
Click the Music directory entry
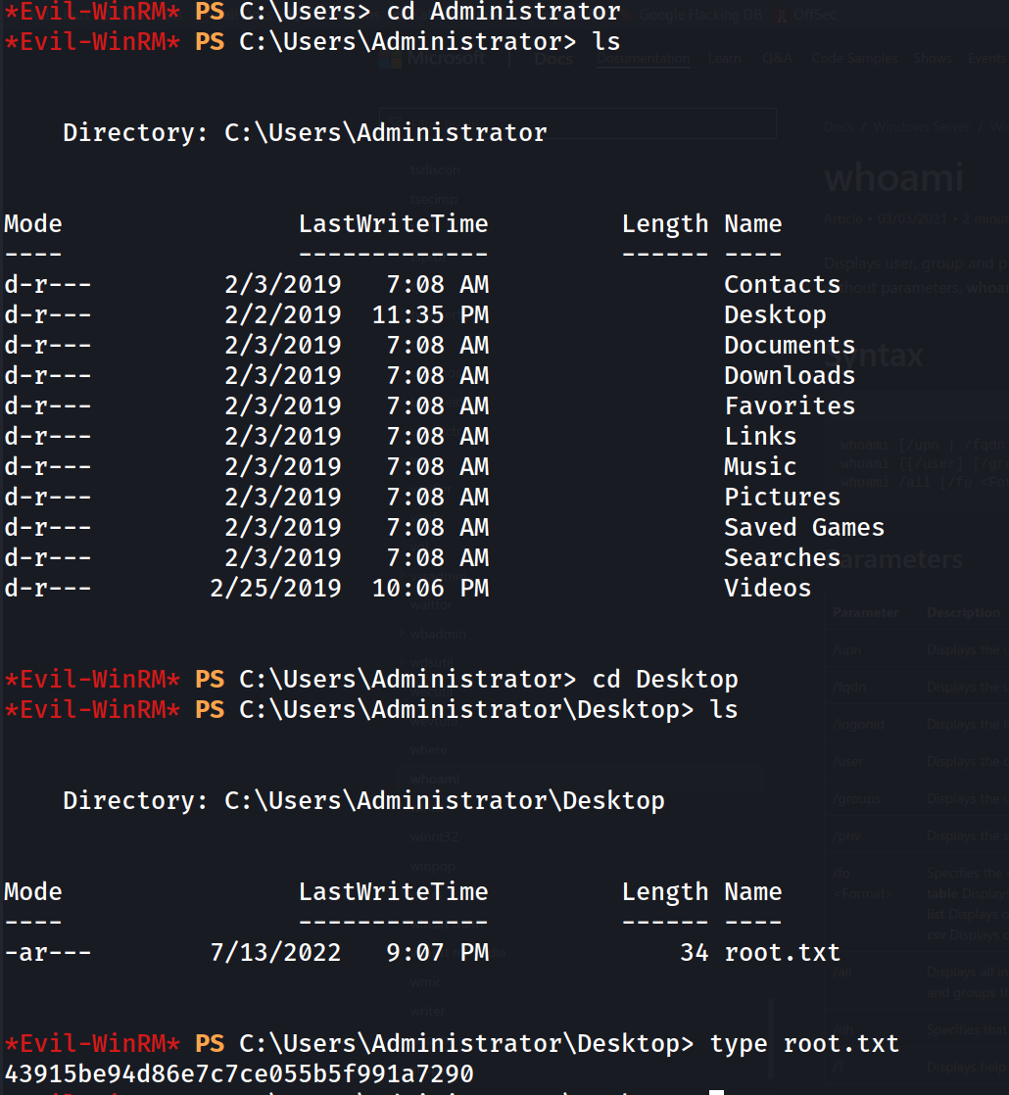(x=760, y=467)
